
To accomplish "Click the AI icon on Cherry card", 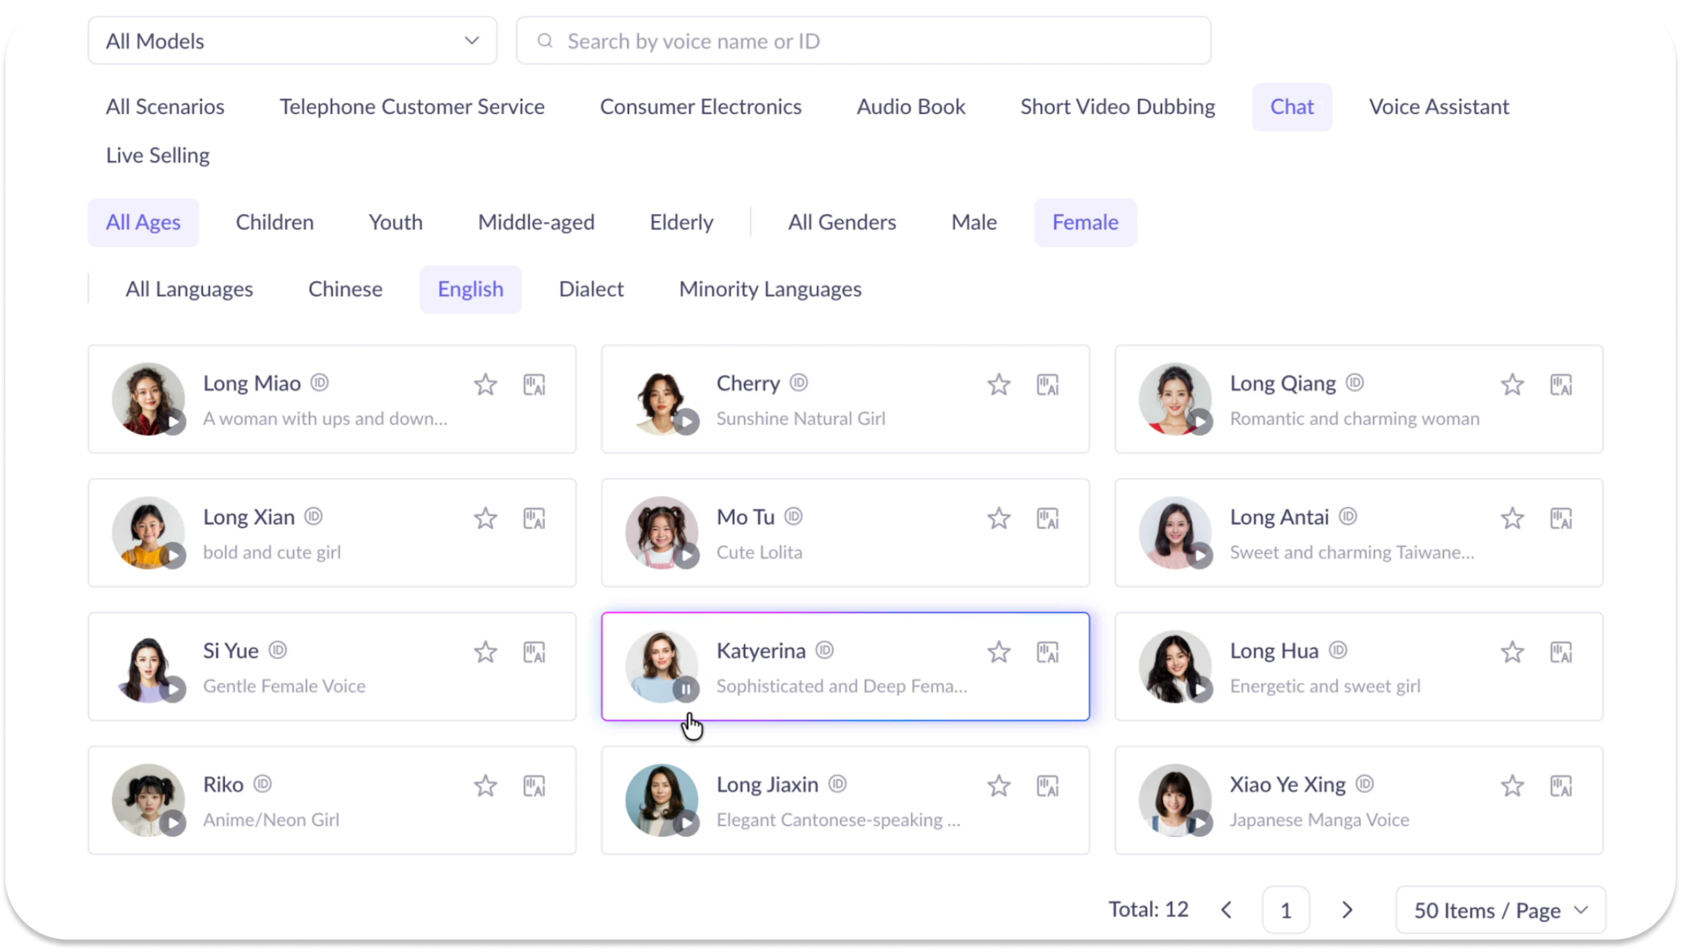I will pyautogui.click(x=1047, y=385).
